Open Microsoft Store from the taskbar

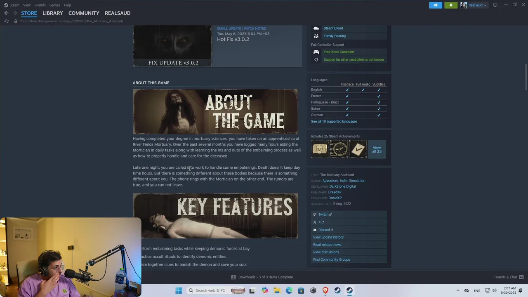pyautogui.click(x=301, y=290)
